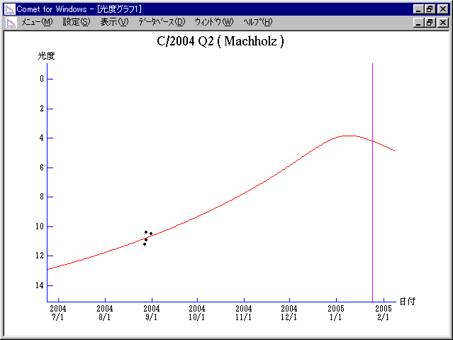This screenshot has width=453, height=340.
Task: Click the 日付 date axis label
Action: 407,302
